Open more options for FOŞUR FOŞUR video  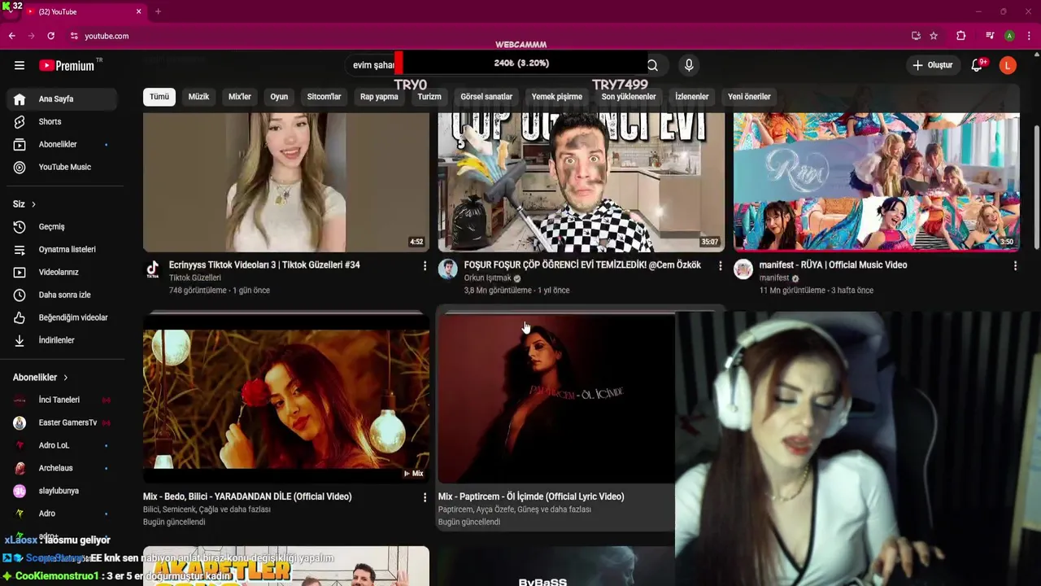[720, 266]
